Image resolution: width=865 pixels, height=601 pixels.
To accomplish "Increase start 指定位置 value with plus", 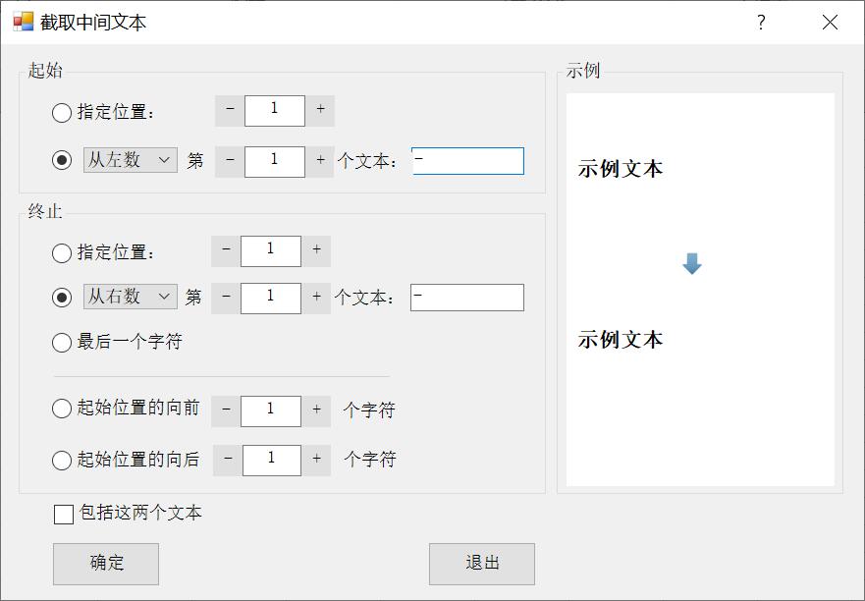I will pos(320,110).
